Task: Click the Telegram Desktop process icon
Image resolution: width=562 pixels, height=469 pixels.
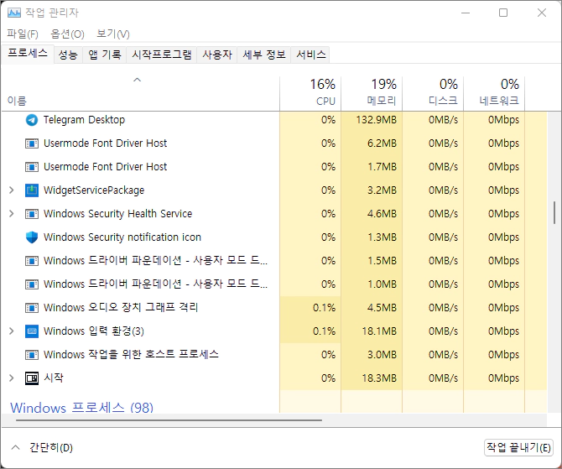Action: (x=32, y=120)
